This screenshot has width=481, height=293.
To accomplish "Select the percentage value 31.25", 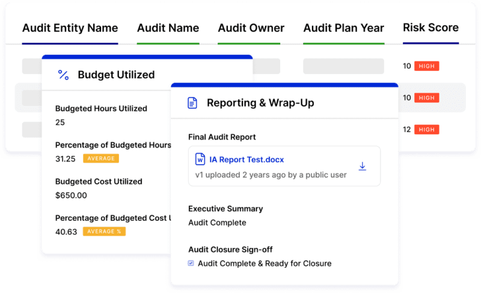I will coord(66,159).
